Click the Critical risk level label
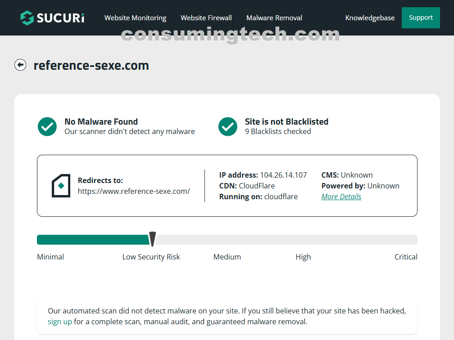The height and width of the screenshot is (340, 454). [406, 257]
